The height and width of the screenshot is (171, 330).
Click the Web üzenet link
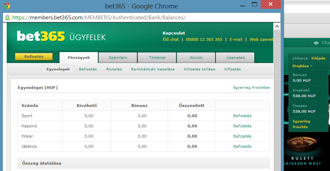[261, 39]
